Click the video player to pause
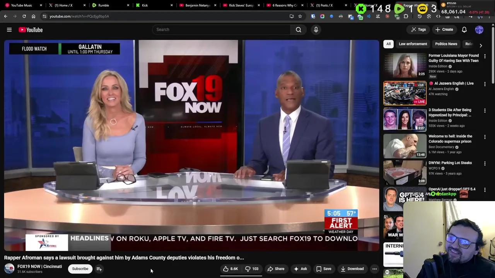495x278 pixels. pyautogui.click(x=192, y=146)
